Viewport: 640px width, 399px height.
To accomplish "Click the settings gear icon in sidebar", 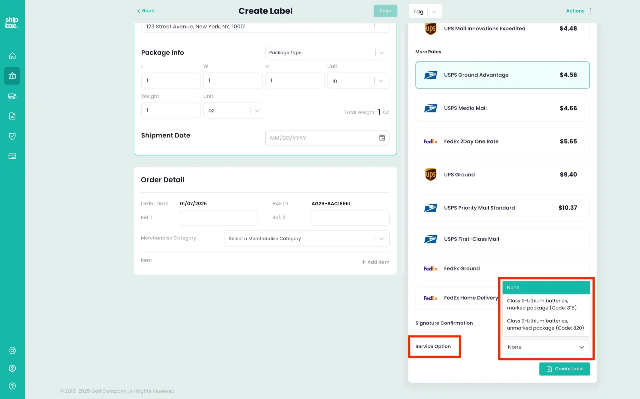I will click(12, 350).
